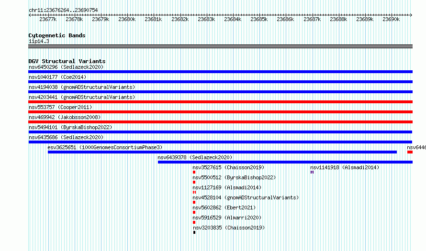Viewport: 426px width, 251px height.
Task: Select the Cytogenetic Bands track title
Action: pyautogui.click(x=57, y=35)
